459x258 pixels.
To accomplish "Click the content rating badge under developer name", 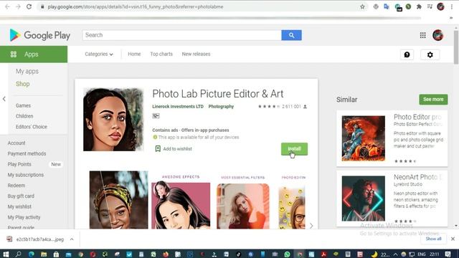I will 156,116.
